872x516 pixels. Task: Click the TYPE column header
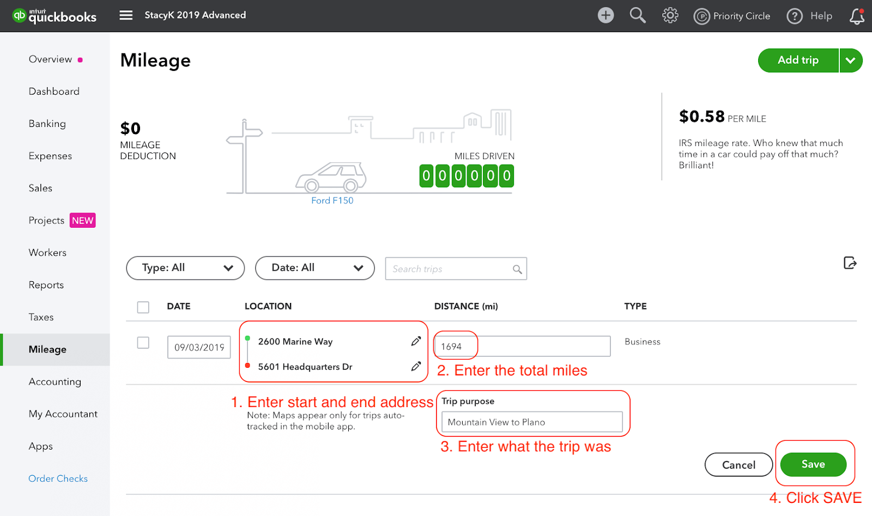pyautogui.click(x=635, y=306)
